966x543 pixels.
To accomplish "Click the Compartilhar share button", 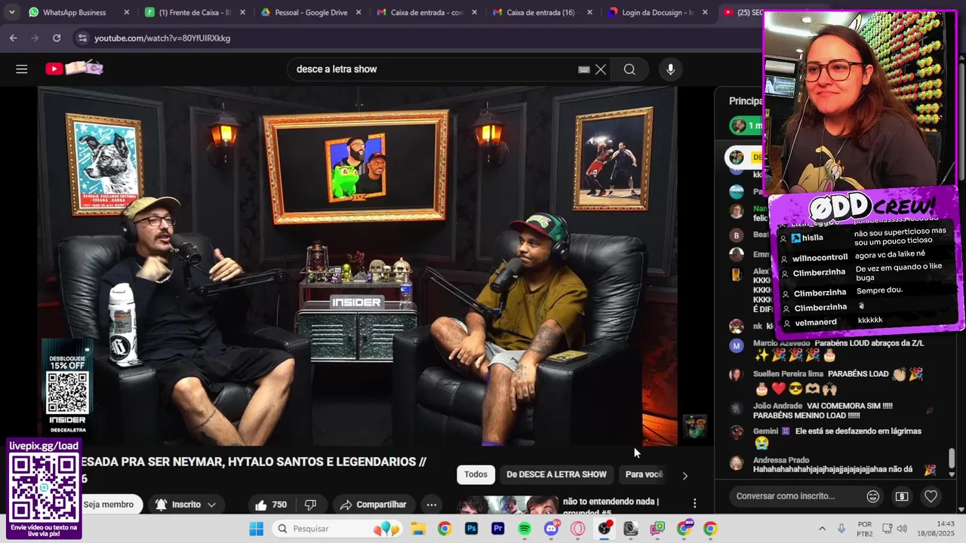I will (374, 505).
